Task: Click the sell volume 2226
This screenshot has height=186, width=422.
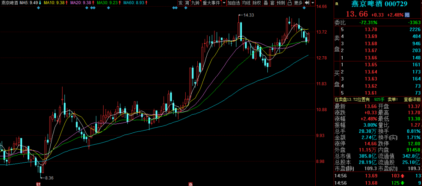Action: (x=415, y=30)
